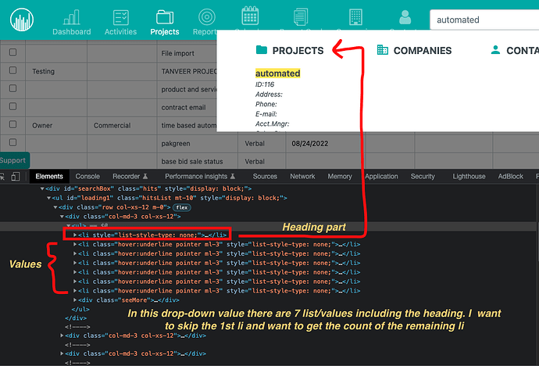This screenshot has height=366, width=539.
Task: Open the Security tab
Action: click(423, 177)
